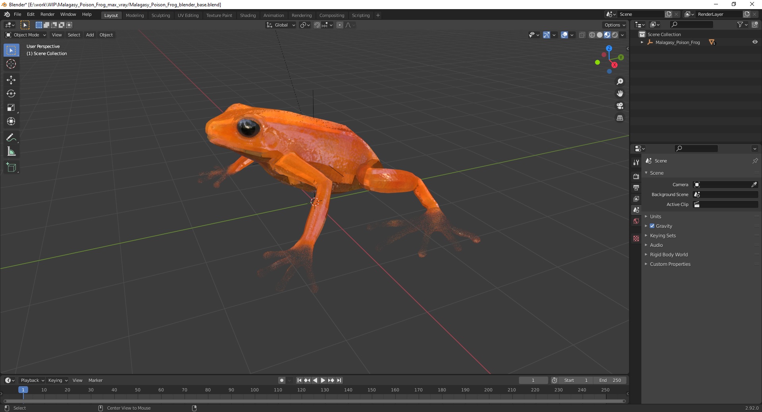Click End frame 250 field

pos(610,380)
